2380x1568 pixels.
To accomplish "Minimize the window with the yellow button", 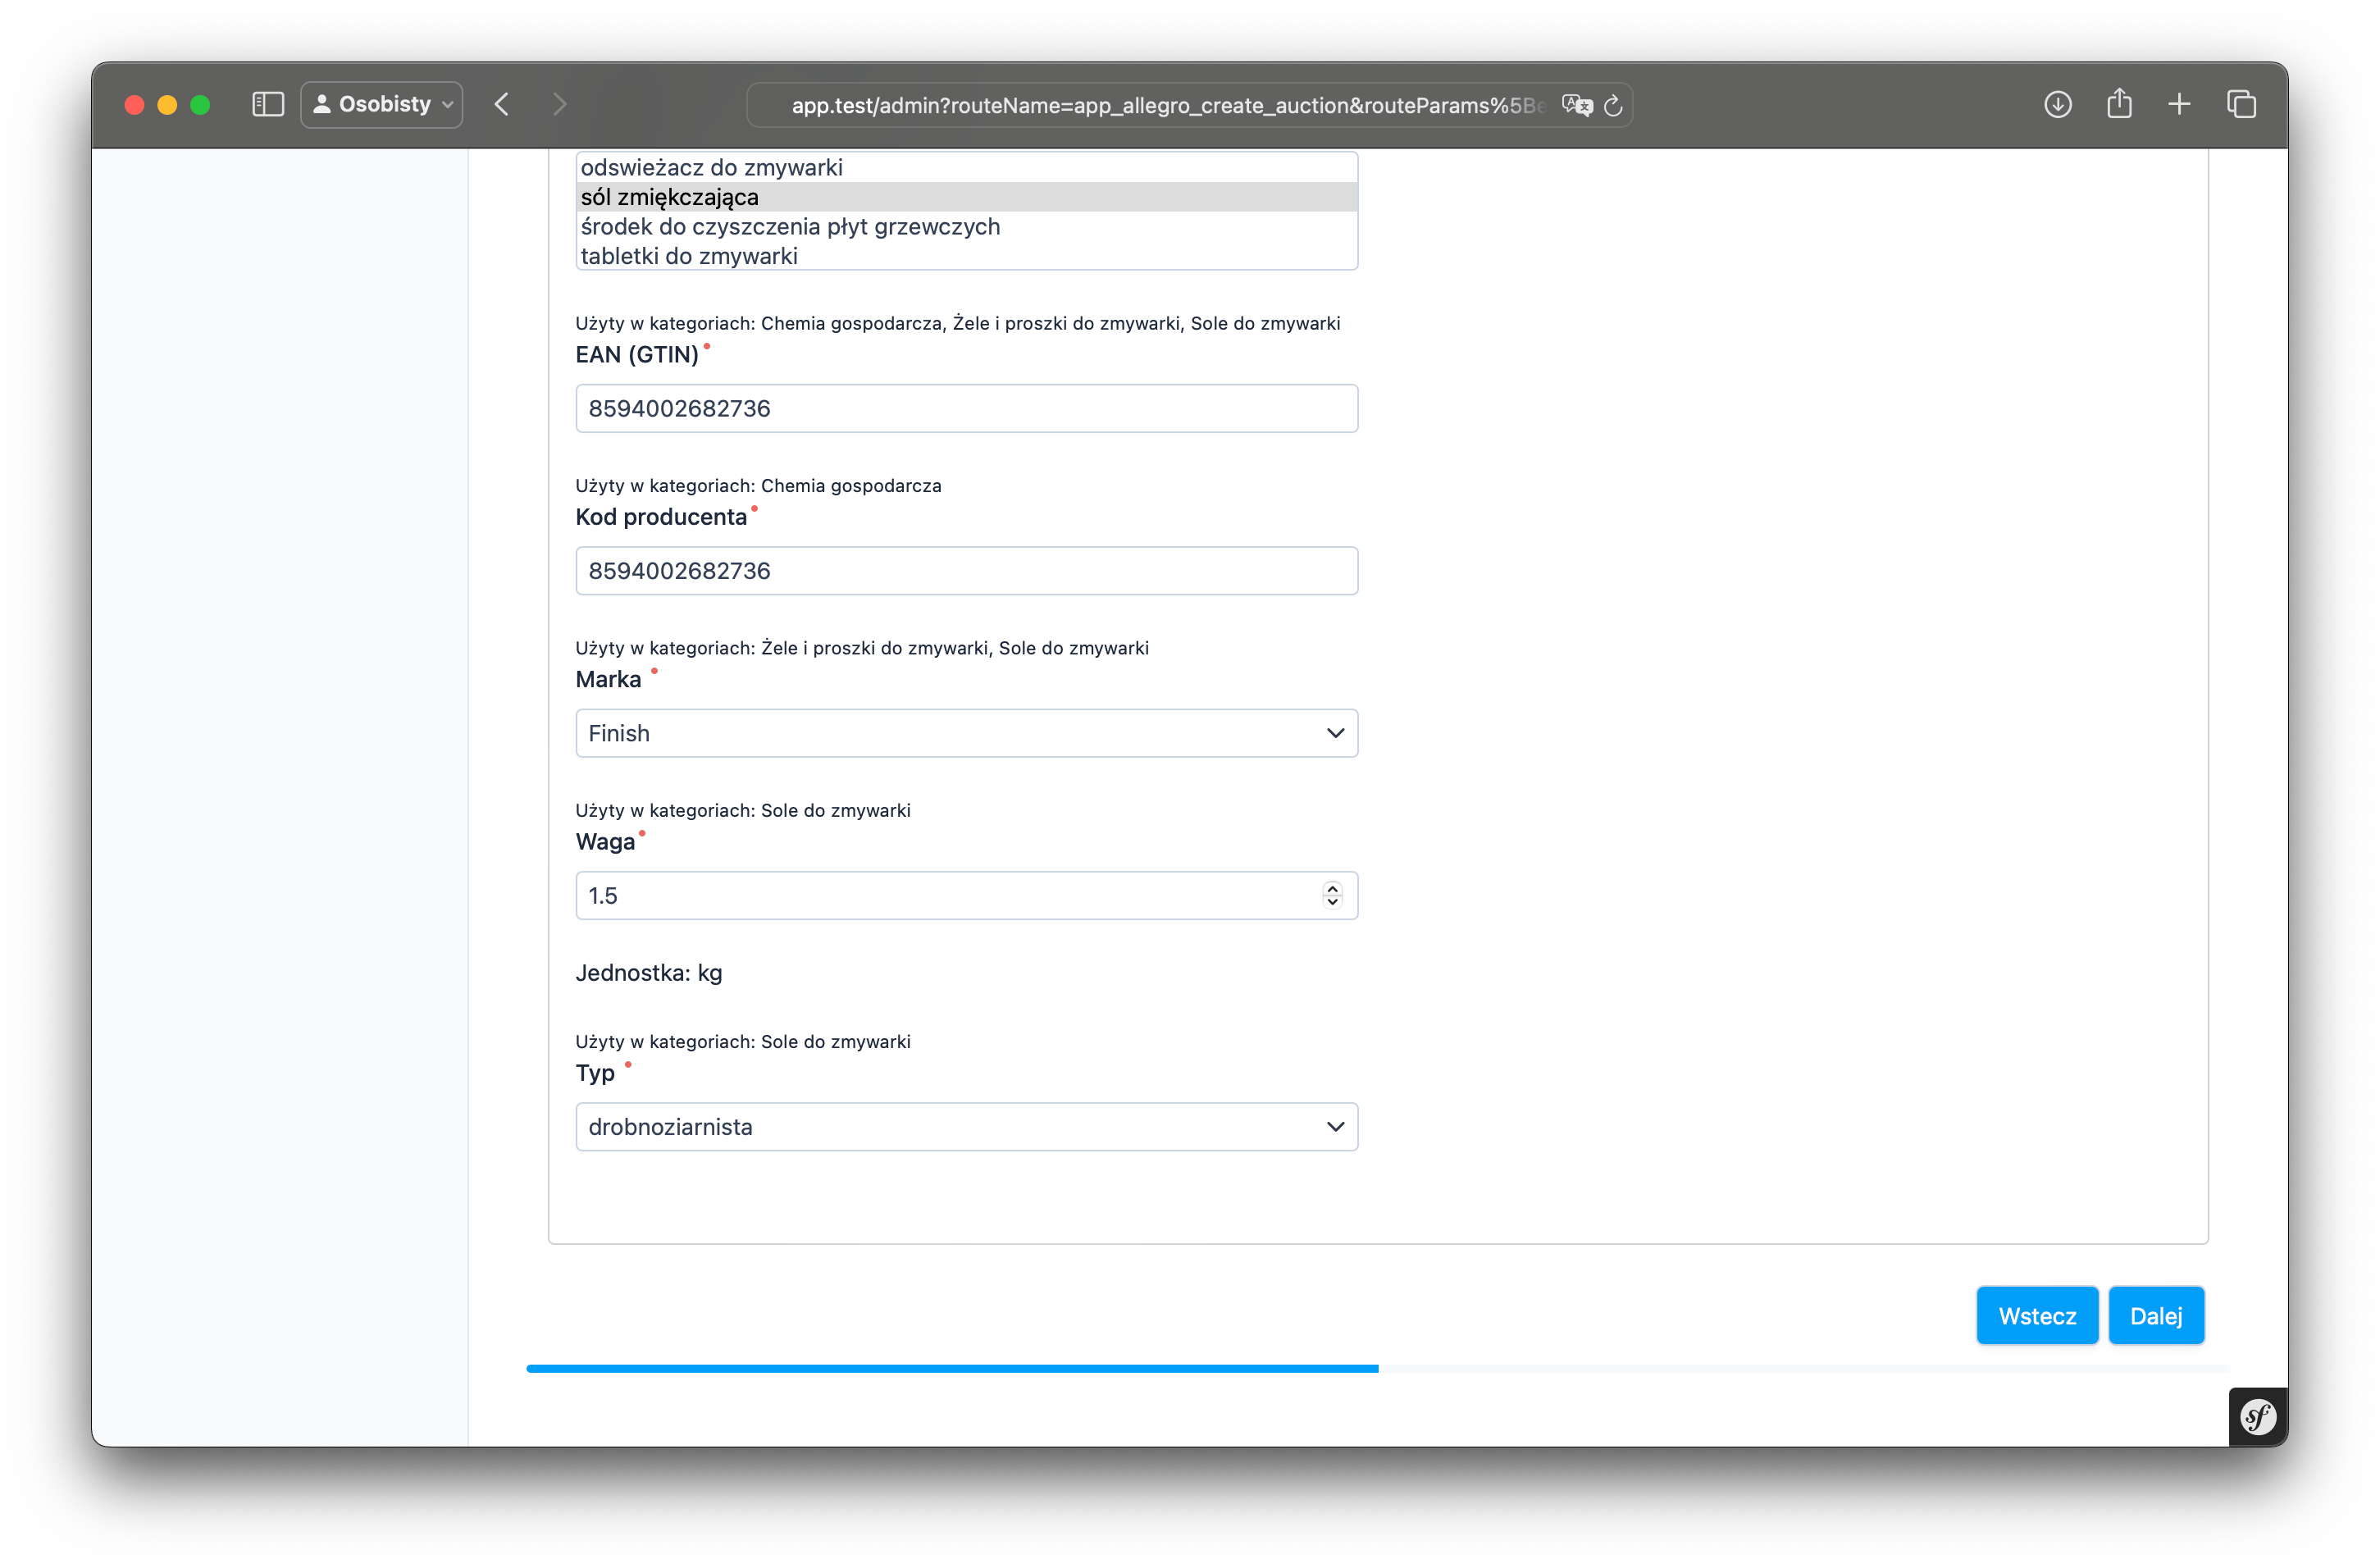I will tap(167, 104).
